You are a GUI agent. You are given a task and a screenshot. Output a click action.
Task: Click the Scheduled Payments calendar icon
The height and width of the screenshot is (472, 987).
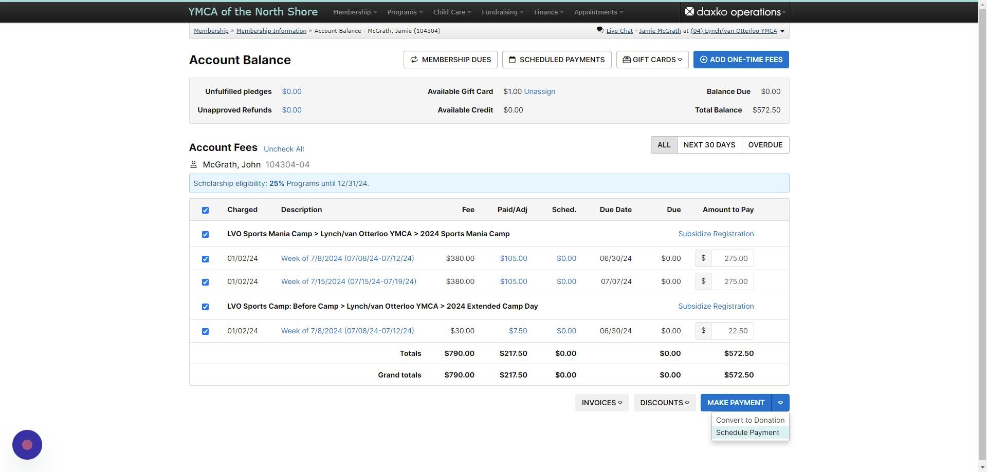pos(512,60)
